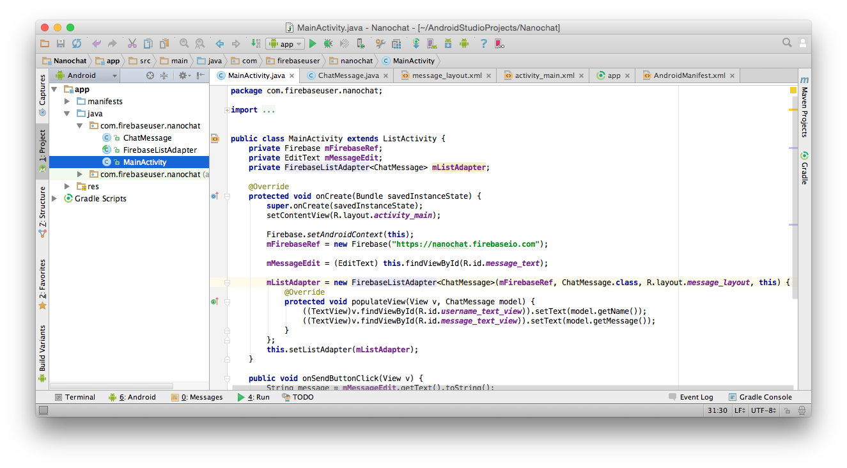Viewport: 847px width, 468px height.
Task: Hide the Project panel with the pin icon
Action: 201,75
